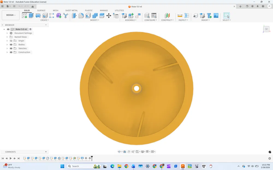The height and width of the screenshot is (170, 273).
Task: Switch to the MANAGE tab
Action: pyautogui.click(x=104, y=10)
